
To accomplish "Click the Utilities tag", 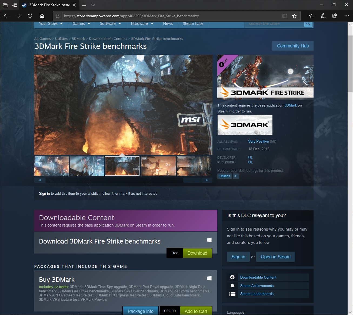I will tap(225, 176).
